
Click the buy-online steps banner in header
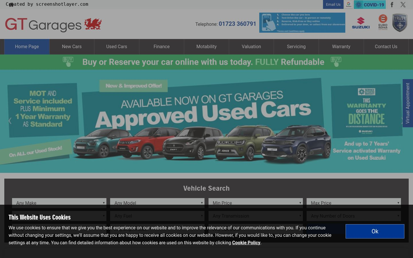302,23
